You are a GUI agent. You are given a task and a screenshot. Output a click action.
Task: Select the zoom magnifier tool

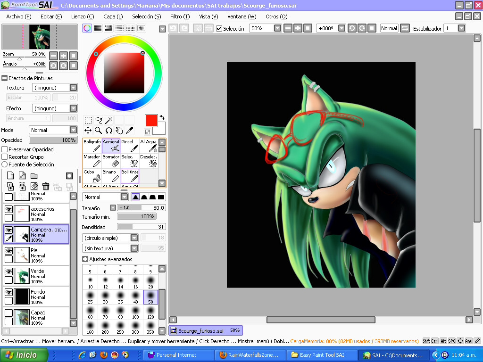(x=99, y=131)
